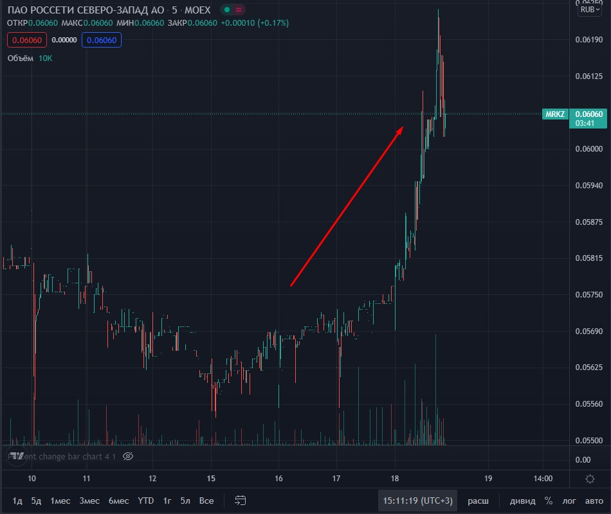The width and height of the screenshot is (611, 514).
Task: Click the go-to-date calendar icon
Action: pyautogui.click(x=240, y=501)
